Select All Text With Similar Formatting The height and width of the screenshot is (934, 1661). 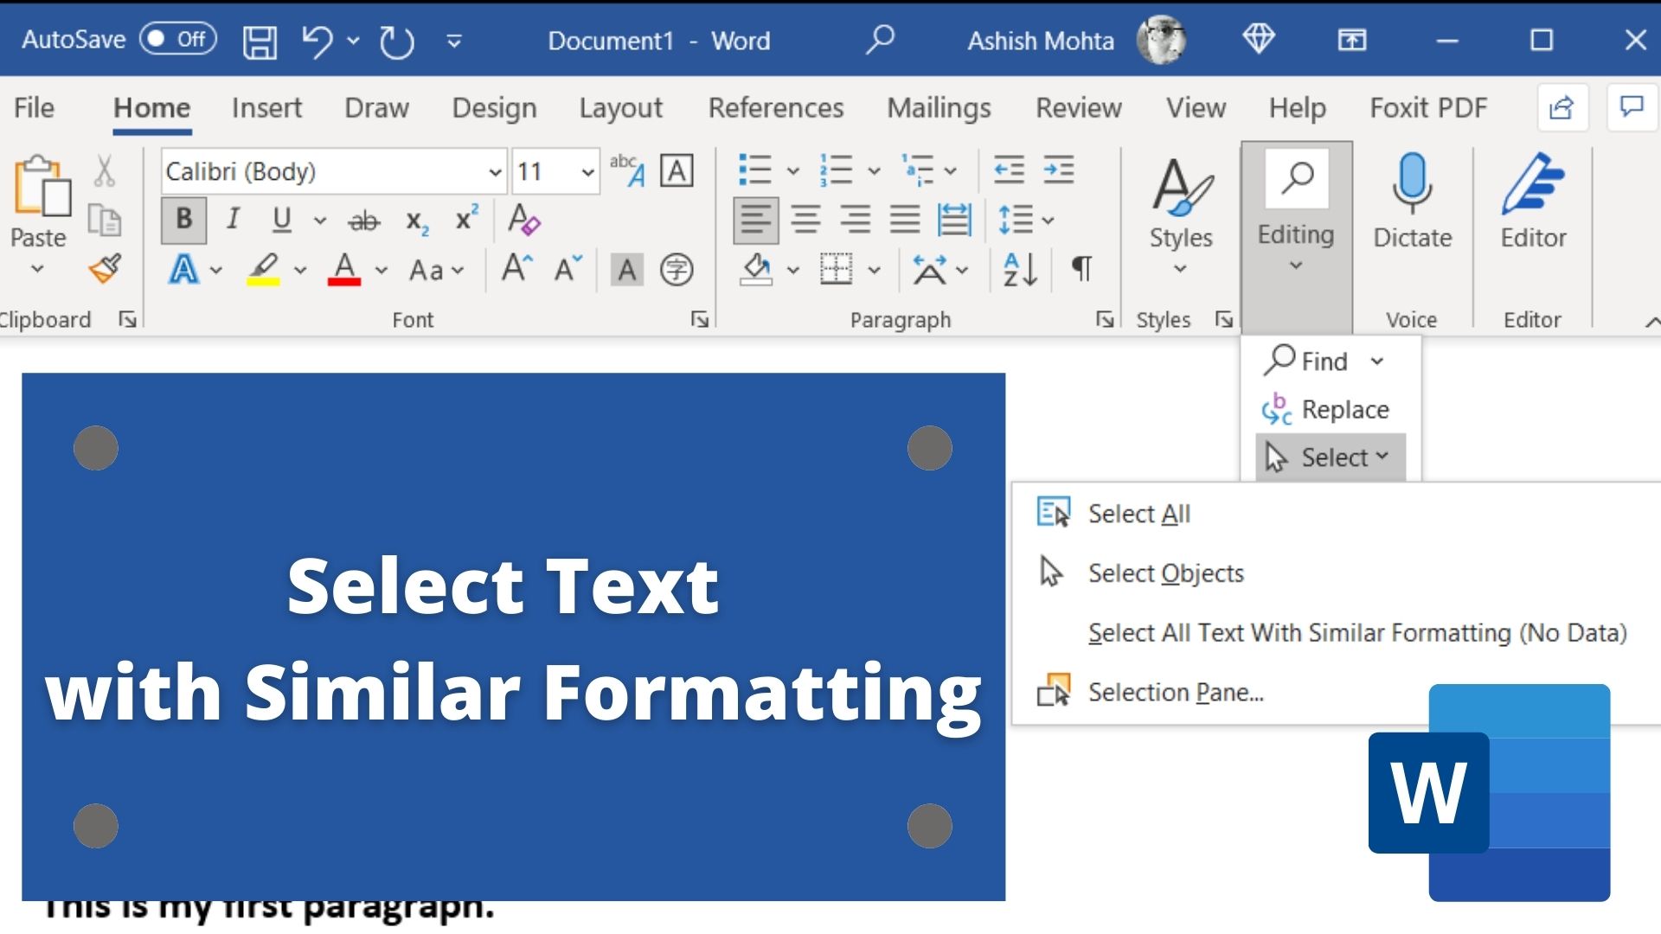tap(1359, 632)
